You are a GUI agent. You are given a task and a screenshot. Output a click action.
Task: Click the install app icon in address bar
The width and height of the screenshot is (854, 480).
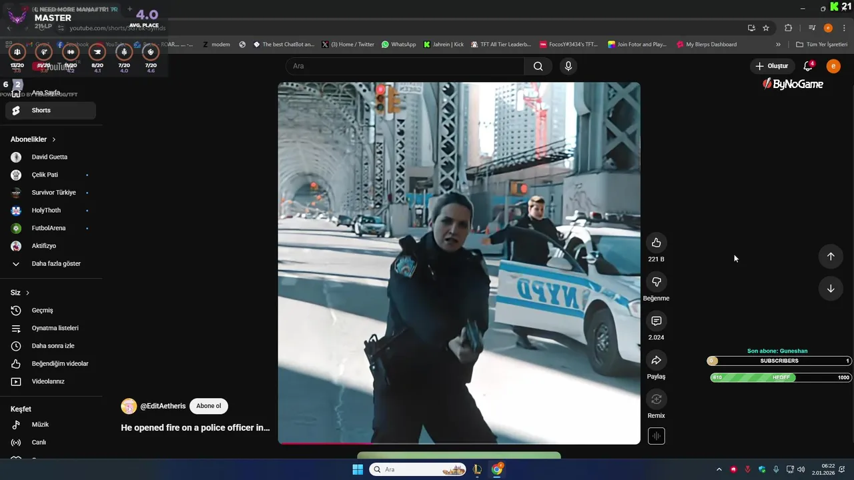[751, 28]
